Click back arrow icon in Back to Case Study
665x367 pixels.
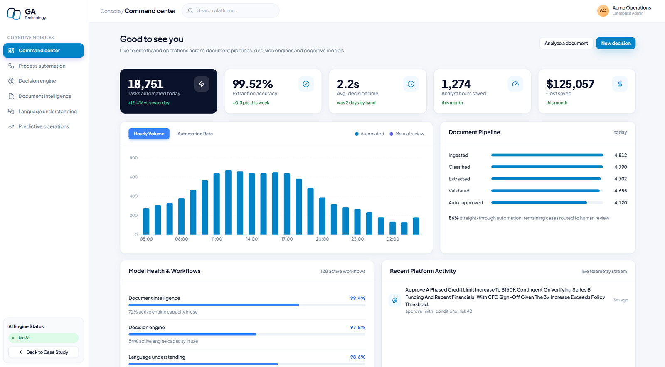pos(21,352)
